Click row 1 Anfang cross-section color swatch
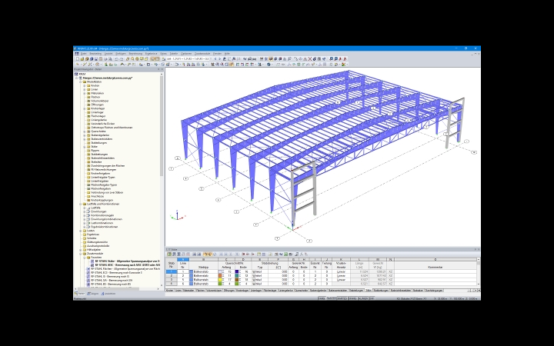This screenshot has width=554, height=346. 221,272
